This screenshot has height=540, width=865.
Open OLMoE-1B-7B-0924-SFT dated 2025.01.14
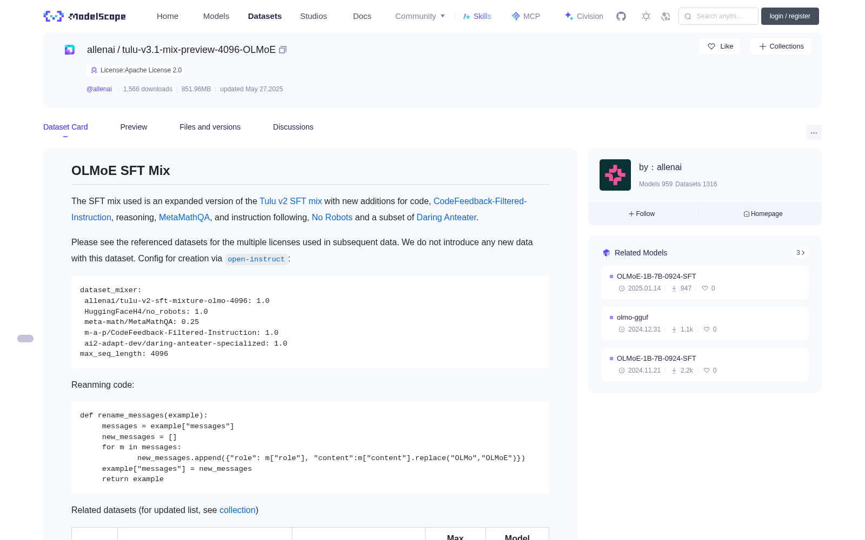(705, 282)
